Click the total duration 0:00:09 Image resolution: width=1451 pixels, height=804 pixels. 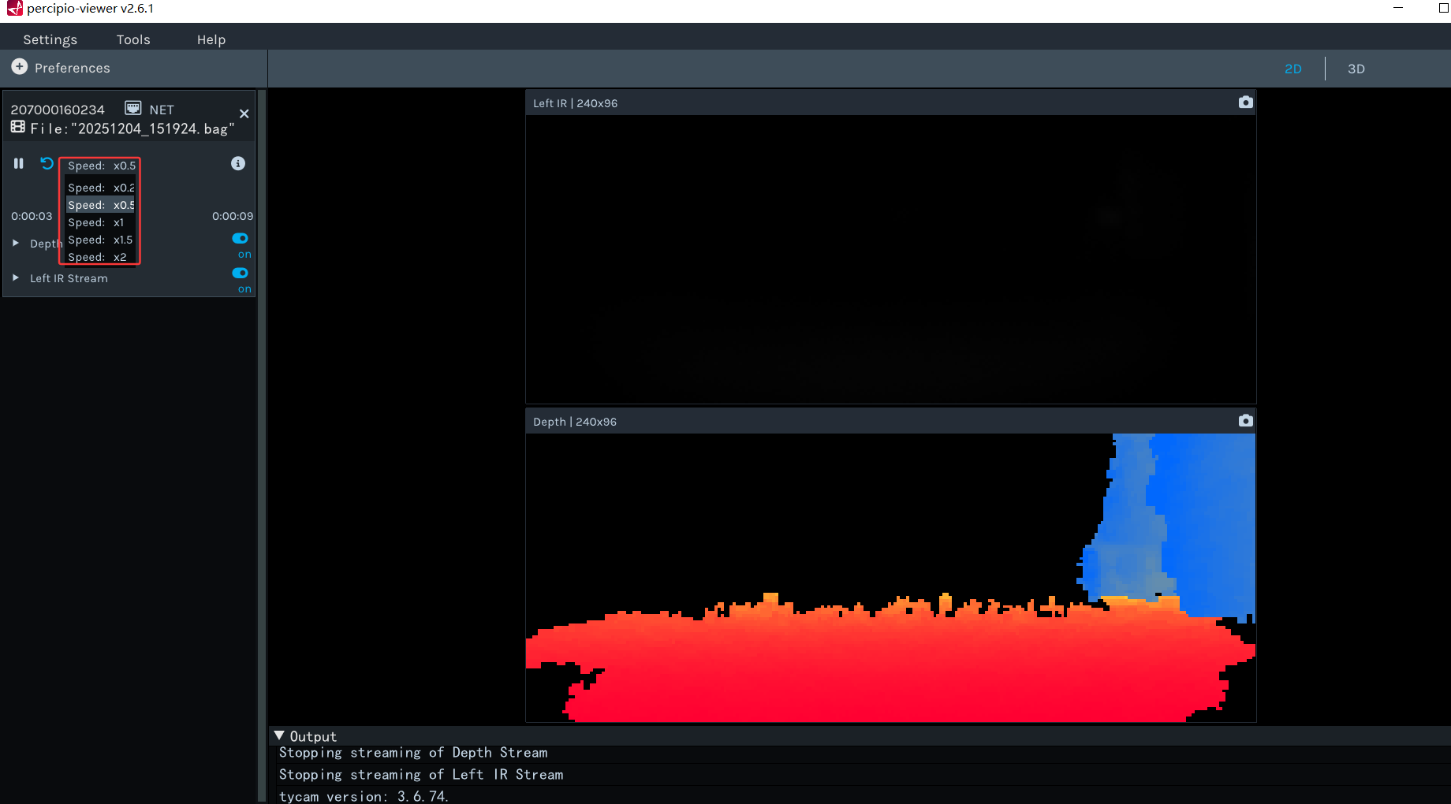pyautogui.click(x=233, y=216)
